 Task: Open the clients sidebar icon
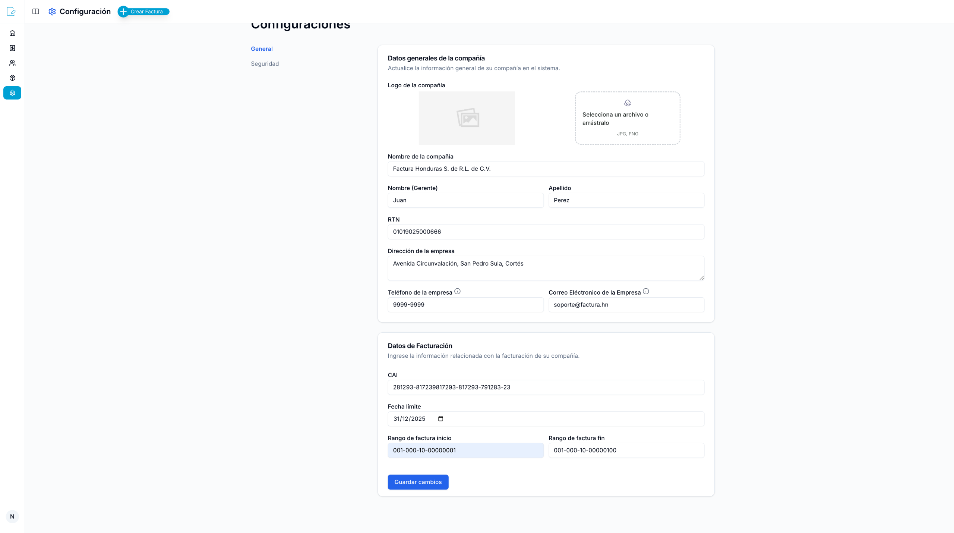pos(12,63)
